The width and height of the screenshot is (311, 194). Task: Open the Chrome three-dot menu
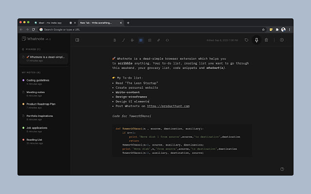[289, 29]
